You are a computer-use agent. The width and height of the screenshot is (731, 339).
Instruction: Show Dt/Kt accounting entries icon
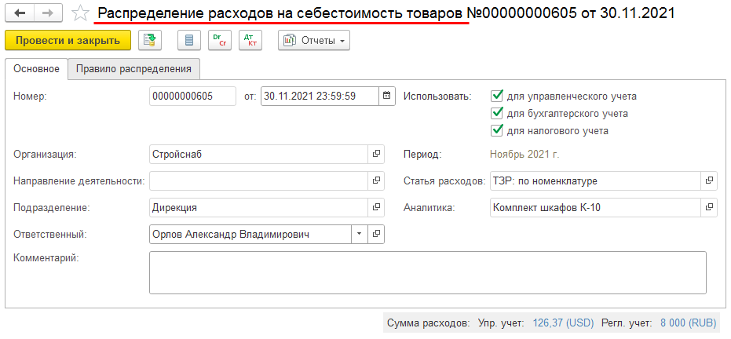tap(251, 41)
